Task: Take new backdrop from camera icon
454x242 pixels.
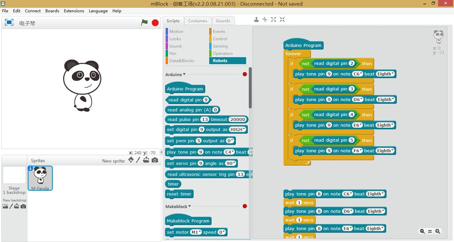Action: point(23,207)
